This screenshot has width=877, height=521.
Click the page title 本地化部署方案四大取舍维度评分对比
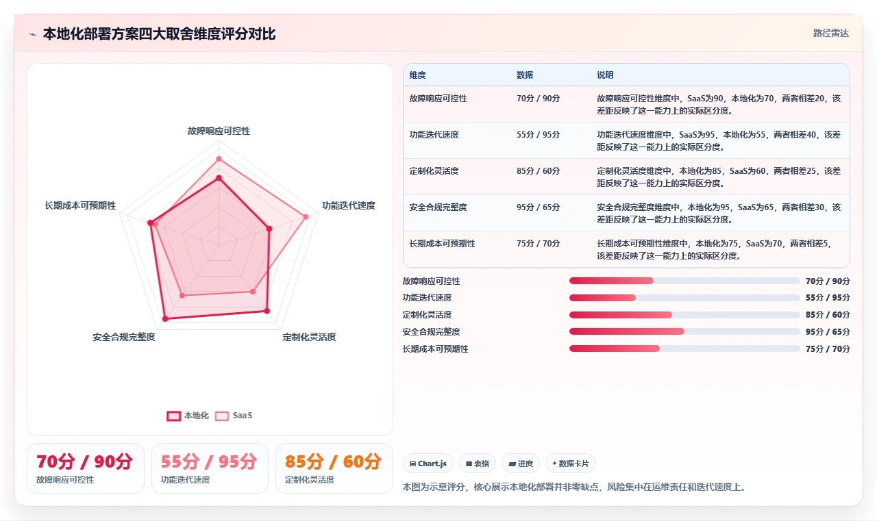tap(159, 34)
